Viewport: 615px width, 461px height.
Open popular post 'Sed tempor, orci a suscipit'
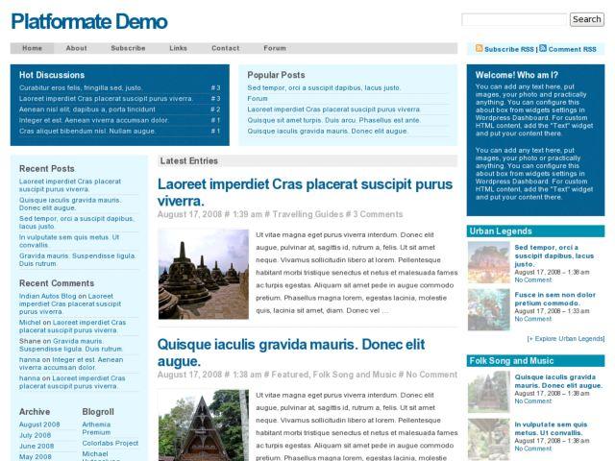[x=324, y=87]
